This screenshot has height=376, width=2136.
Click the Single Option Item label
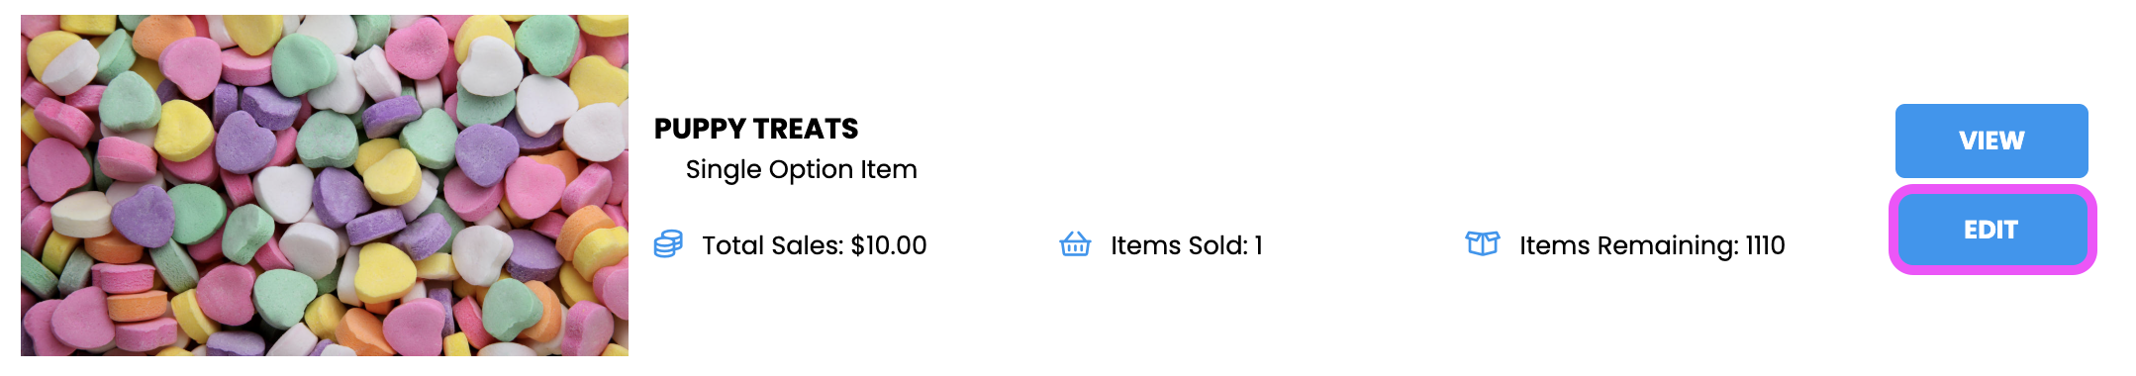pos(802,169)
